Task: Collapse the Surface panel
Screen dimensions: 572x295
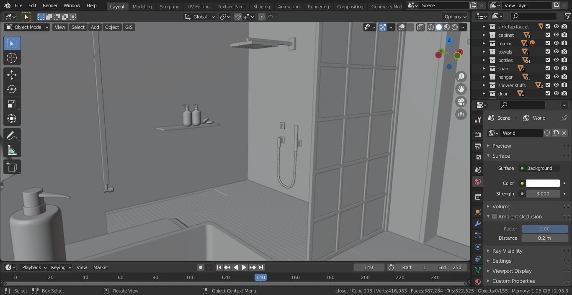Action: [501, 156]
